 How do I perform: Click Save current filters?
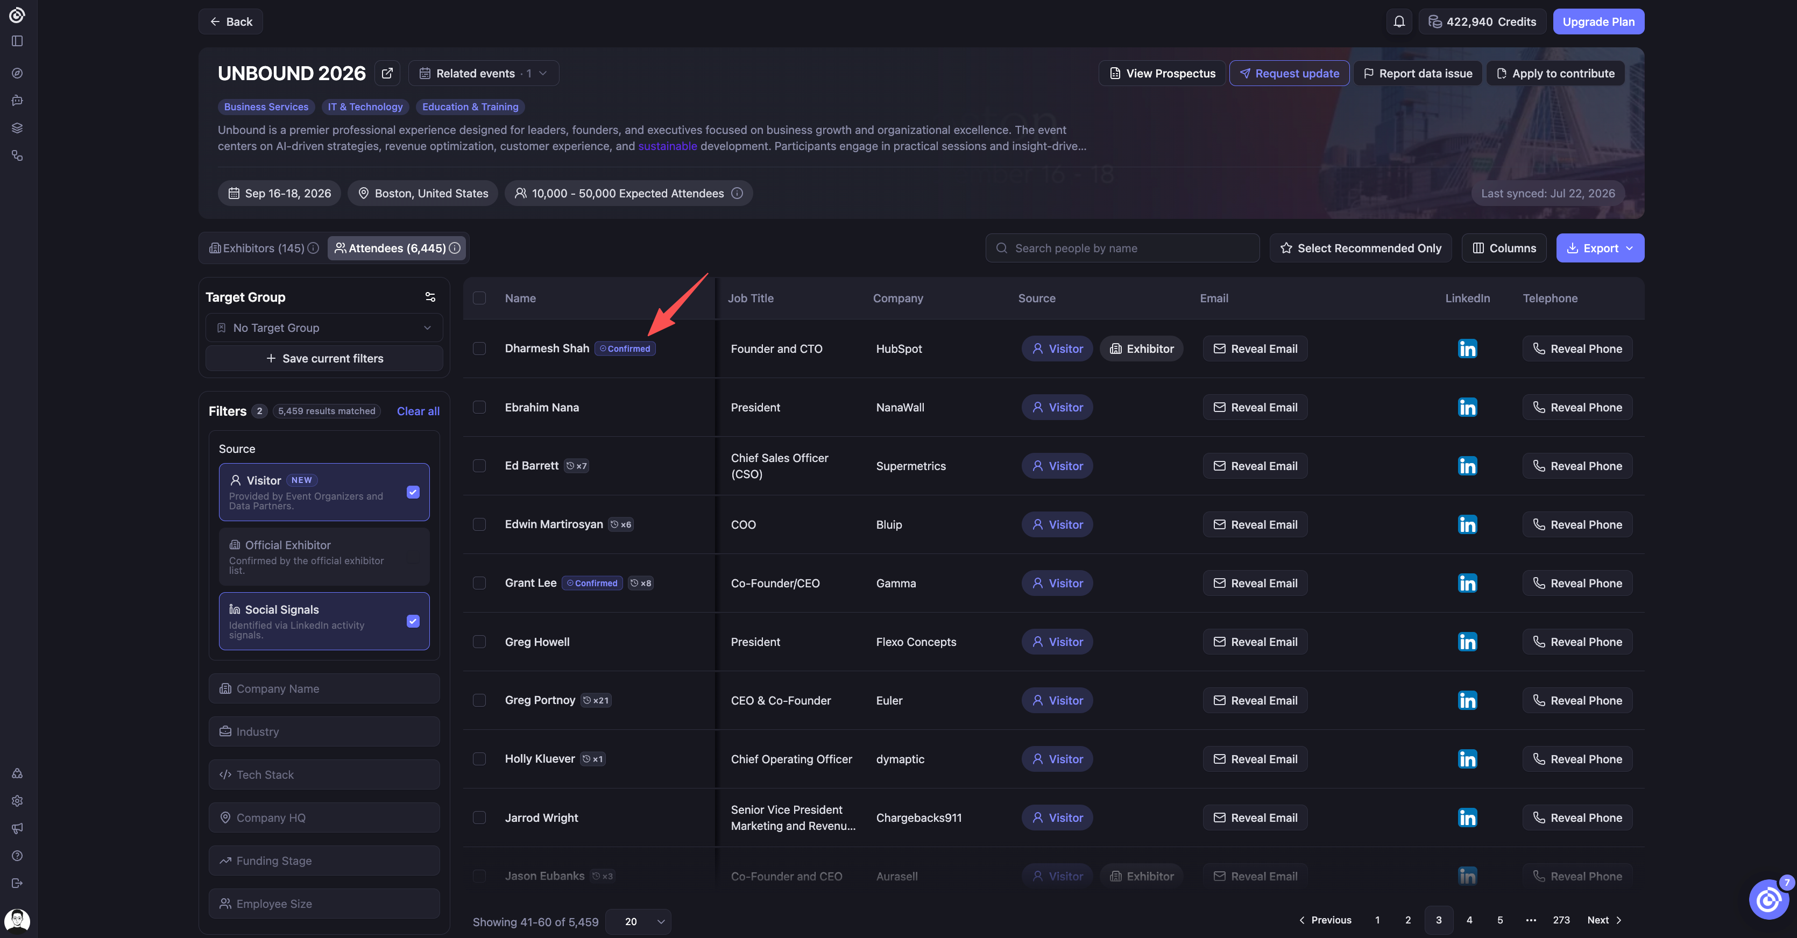pos(324,358)
